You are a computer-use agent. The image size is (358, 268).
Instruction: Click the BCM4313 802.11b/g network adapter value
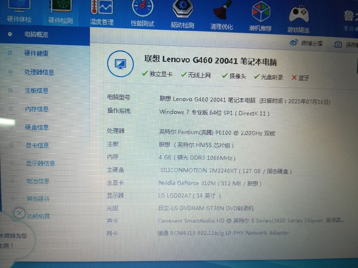click(x=223, y=233)
